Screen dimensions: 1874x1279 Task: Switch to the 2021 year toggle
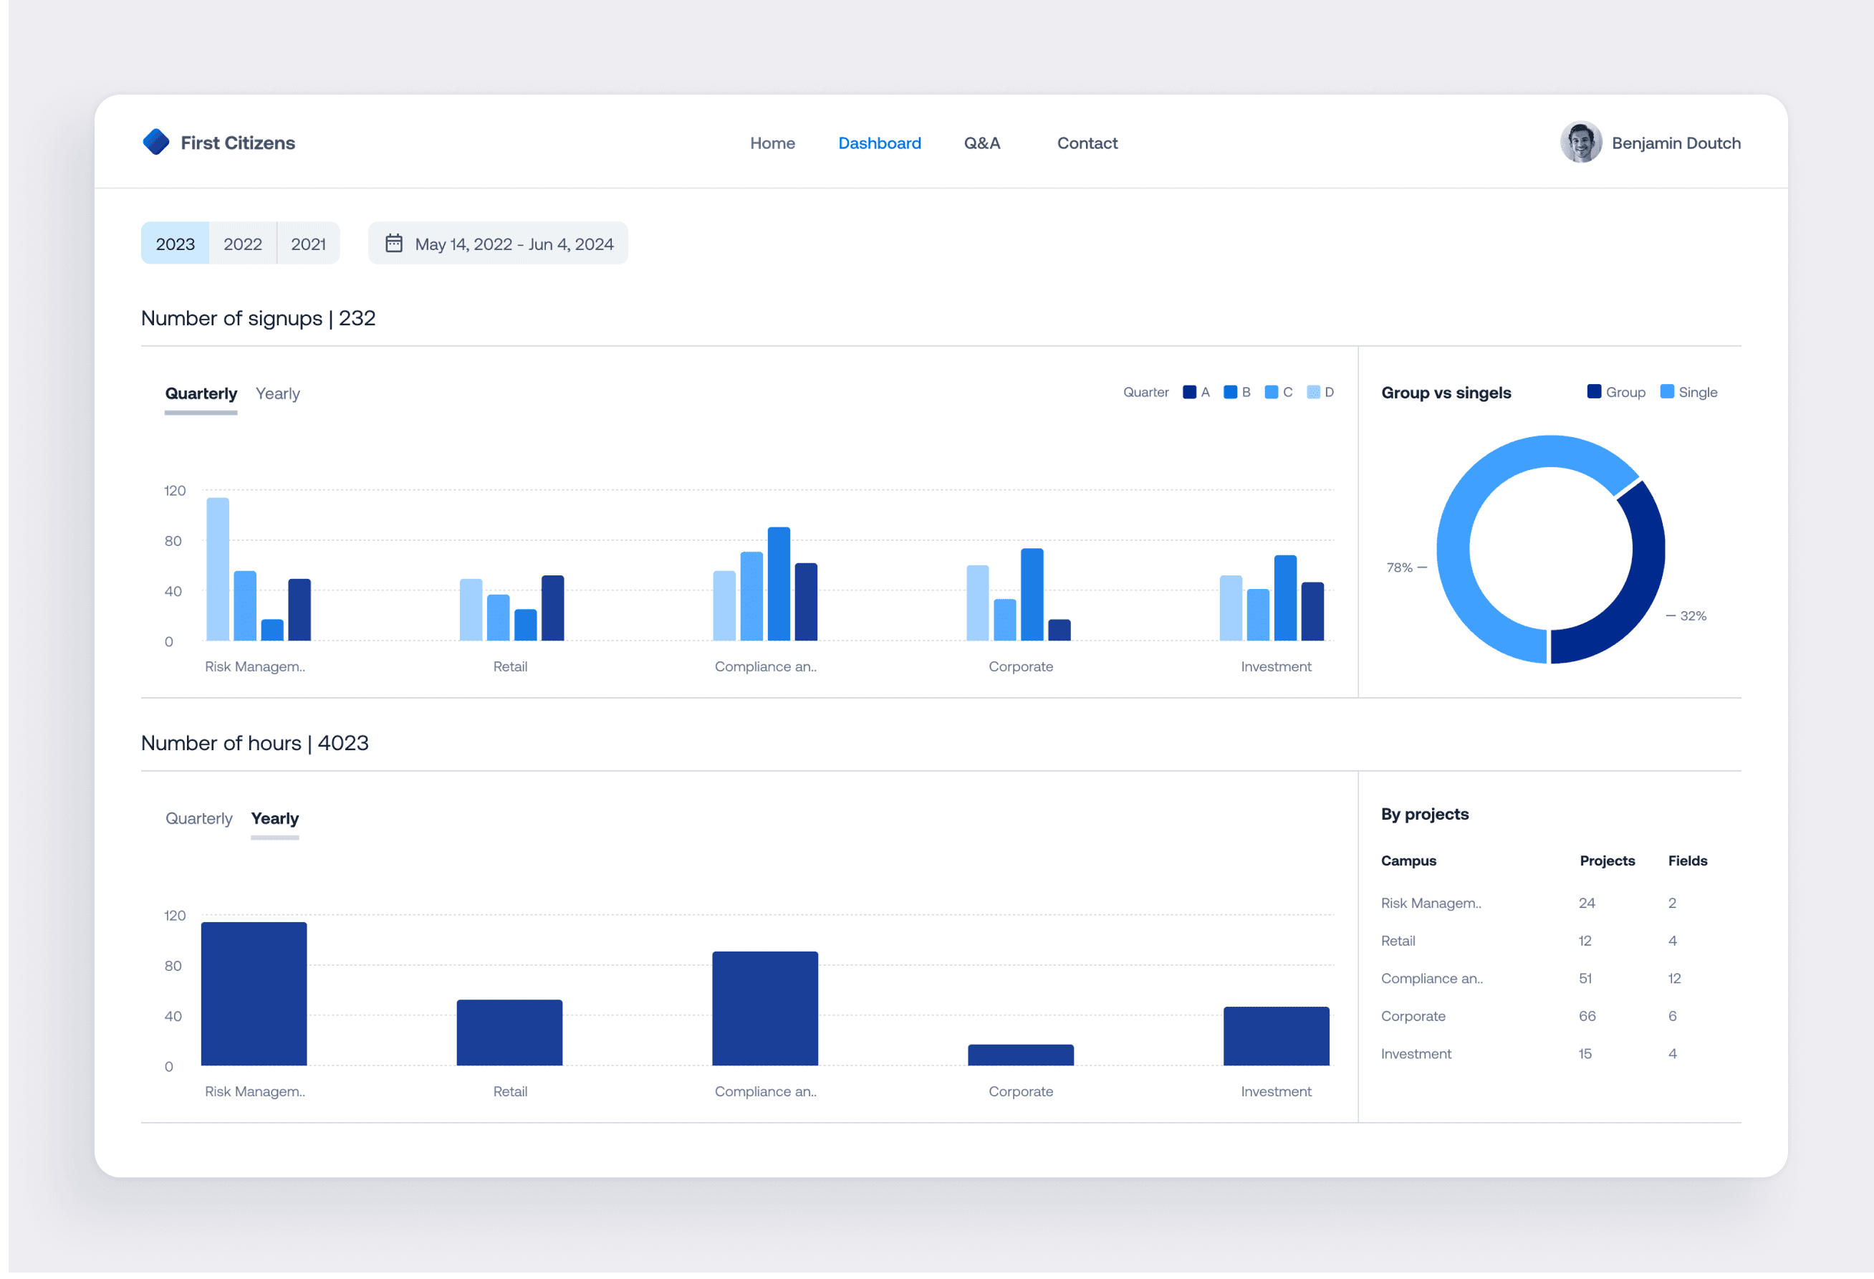pyautogui.click(x=308, y=244)
